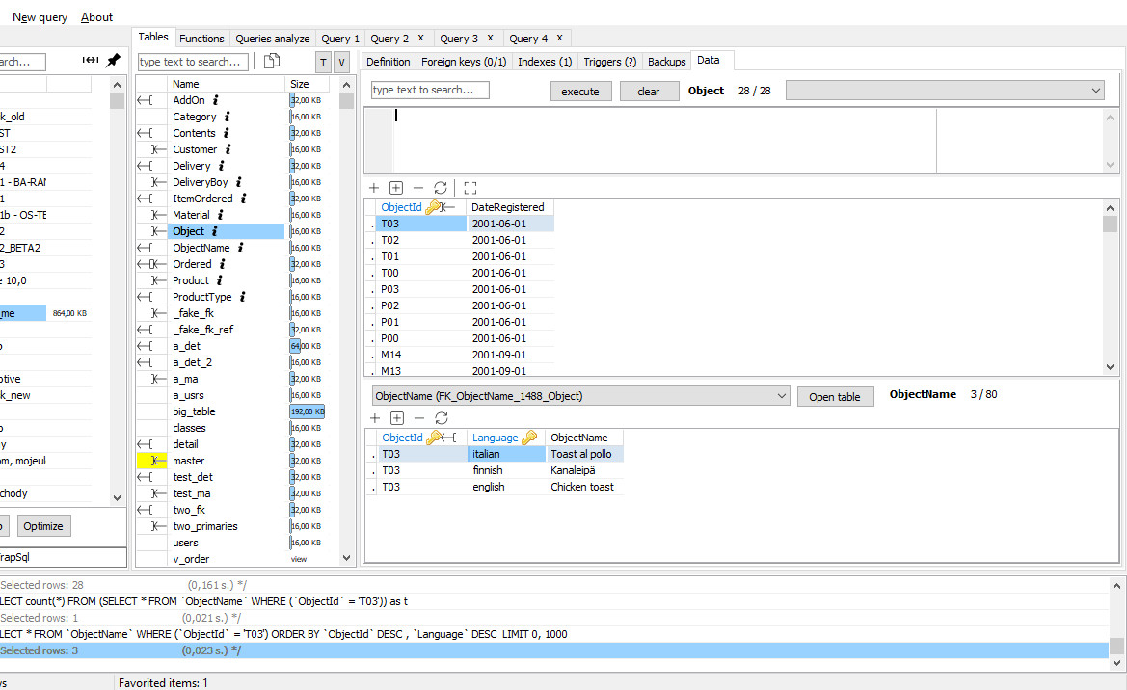Screen dimensions: 1127x690
Task: Add a row in the Object grid
Action: (x=374, y=188)
